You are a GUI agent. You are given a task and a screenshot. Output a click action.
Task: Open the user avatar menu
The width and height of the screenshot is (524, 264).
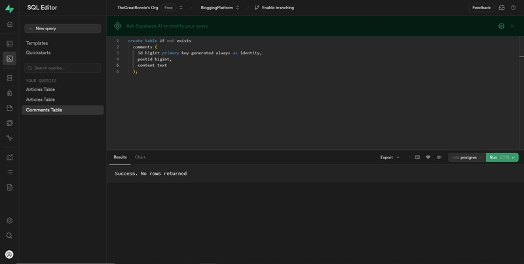click(x=9, y=255)
